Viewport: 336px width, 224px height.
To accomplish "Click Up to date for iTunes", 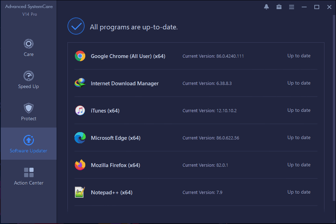I will (299, 110).
